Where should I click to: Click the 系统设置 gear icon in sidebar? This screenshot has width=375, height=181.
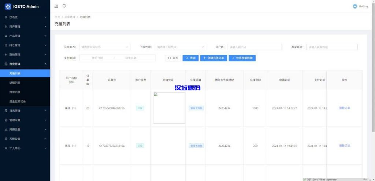pos(6,139)
